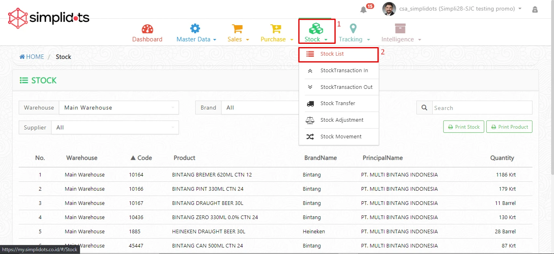554x254 pixels.
Task: Choose Stock Adjustment from the dropdown menu
Action: [x=342, y=120]
